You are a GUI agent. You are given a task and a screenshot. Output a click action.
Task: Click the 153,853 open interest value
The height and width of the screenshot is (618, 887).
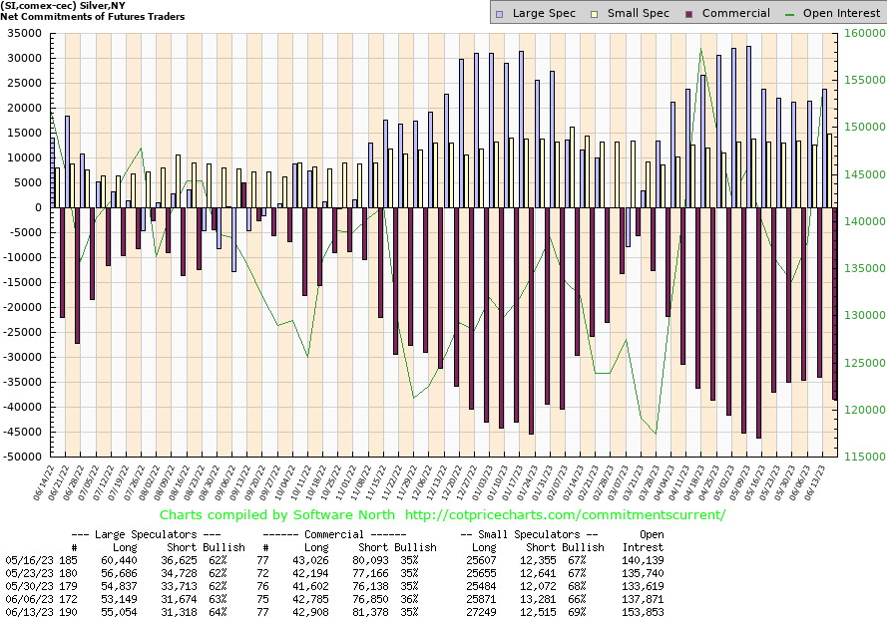643,610
